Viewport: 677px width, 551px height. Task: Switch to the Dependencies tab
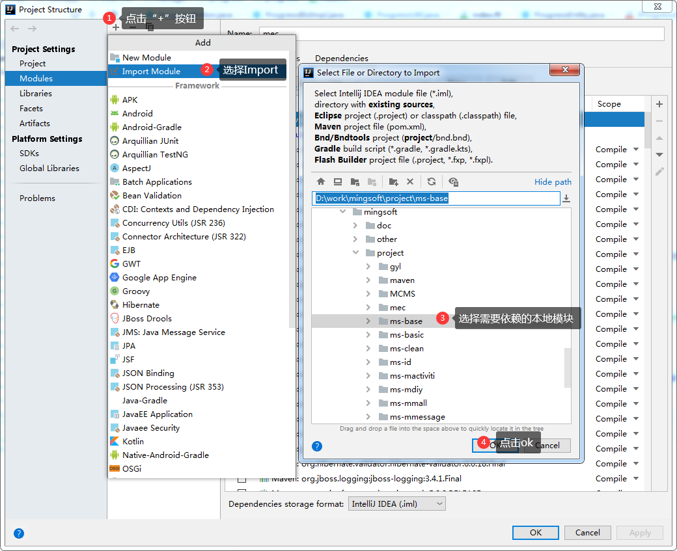[342, 59]
